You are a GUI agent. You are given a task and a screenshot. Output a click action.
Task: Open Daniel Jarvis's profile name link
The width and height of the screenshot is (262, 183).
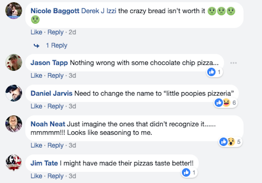(52, 93)
